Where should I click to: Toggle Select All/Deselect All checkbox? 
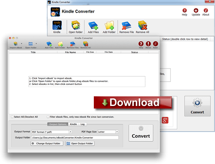pyautogui.click(x=12, y=117)
